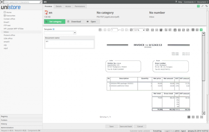Switch to the Details tab
The width and height of the screenshot is (209, 132).
coord(59,6)
